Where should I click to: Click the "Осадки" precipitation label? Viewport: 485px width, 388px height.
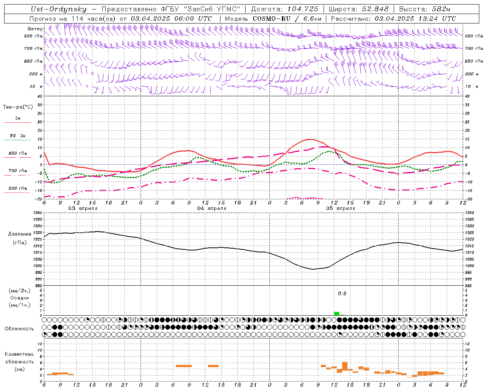pos(20,298)
